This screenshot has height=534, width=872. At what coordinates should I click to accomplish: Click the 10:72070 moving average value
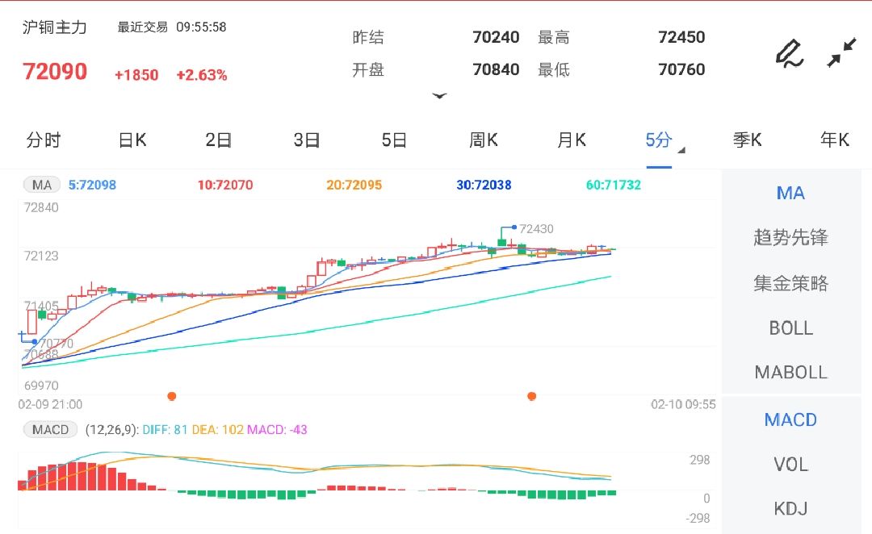tap(225, 185)
